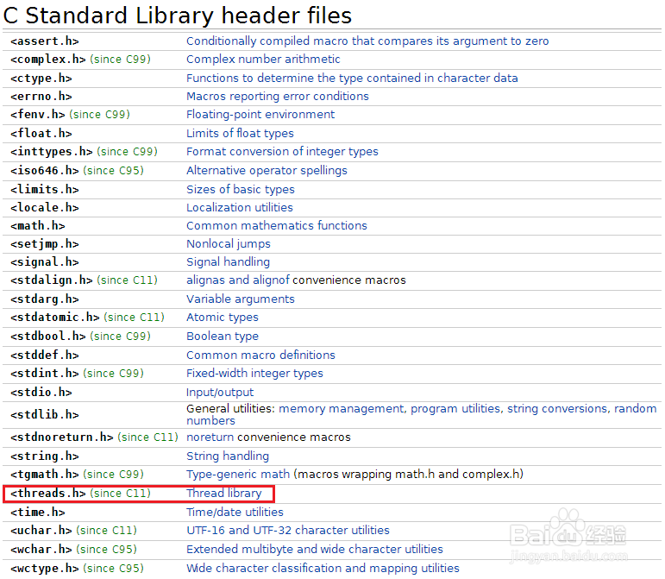Select the <limits.h> header name
Screen dimensions: 665x579
coord(45,190)
